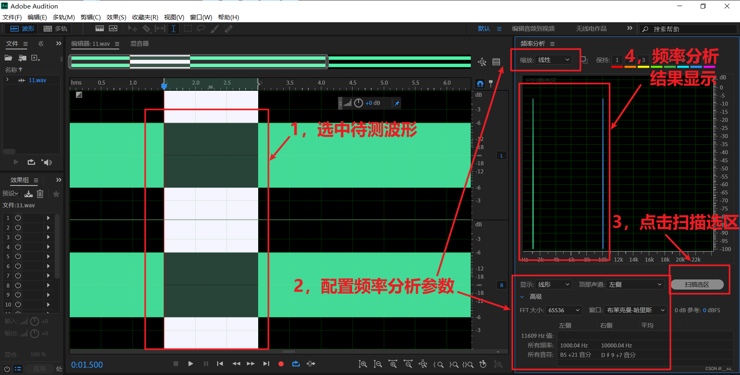Expand hidden workspaces chevron
The height and width of the screenshot is (375, 740).
point(629,28)
